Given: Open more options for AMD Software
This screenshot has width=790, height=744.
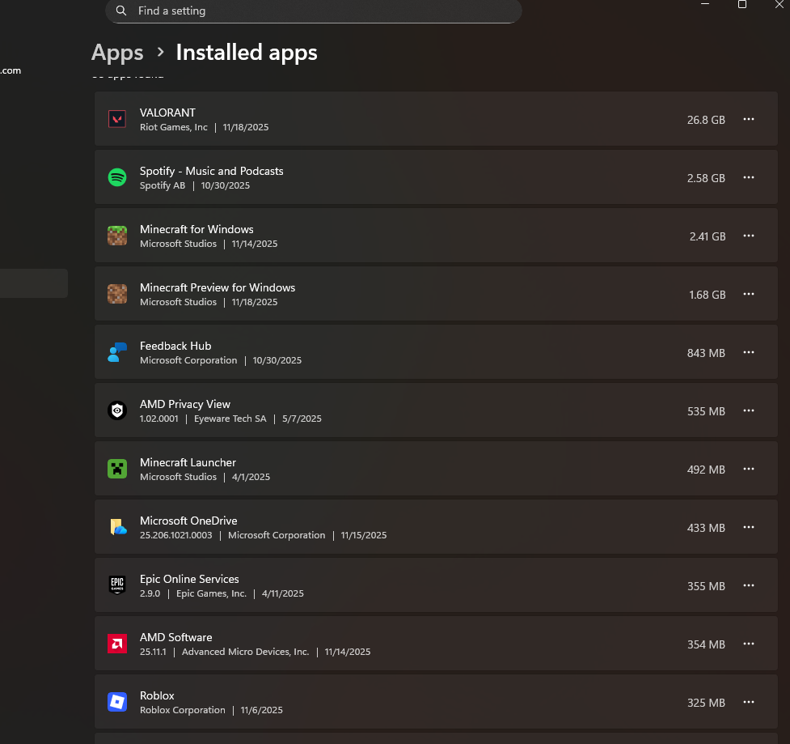Looking at the screenshot, I should (x=749, y=644).
